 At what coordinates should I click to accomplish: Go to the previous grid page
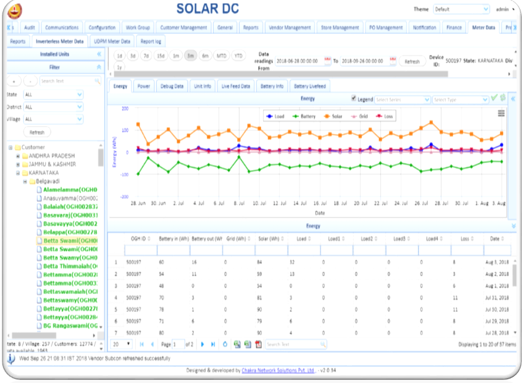pyautogui.click(x=153, y=344)
